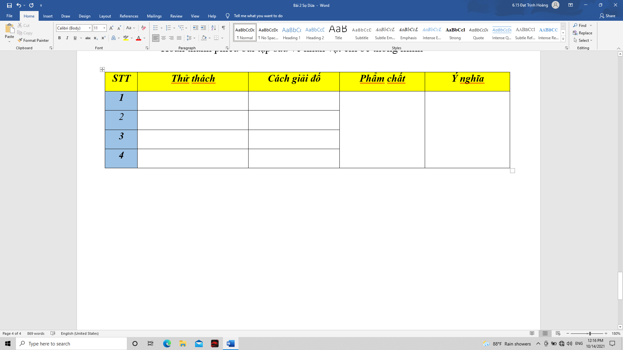Apply numbered list formatting
The image size is (623, 350).
pos(168,28)
